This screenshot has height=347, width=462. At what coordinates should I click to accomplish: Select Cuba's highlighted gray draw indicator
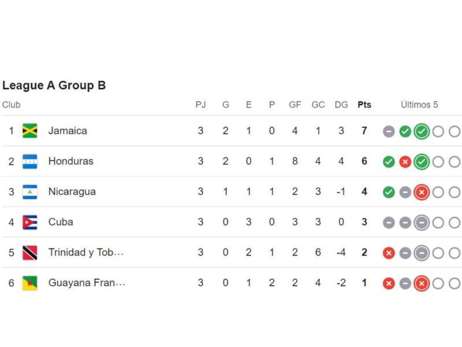point(421,222)
